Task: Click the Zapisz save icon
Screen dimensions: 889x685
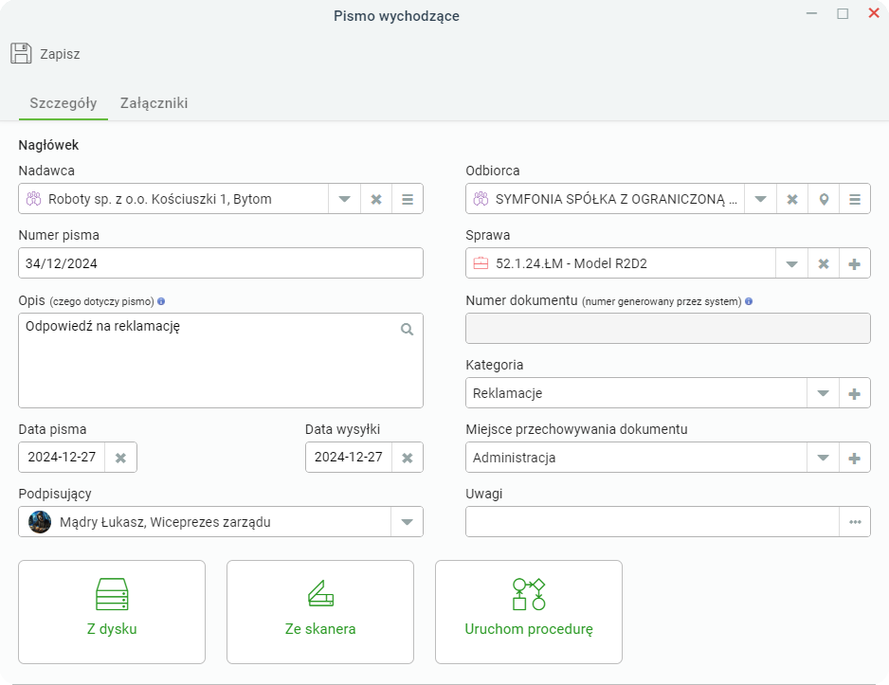Action: coord(21,53)
